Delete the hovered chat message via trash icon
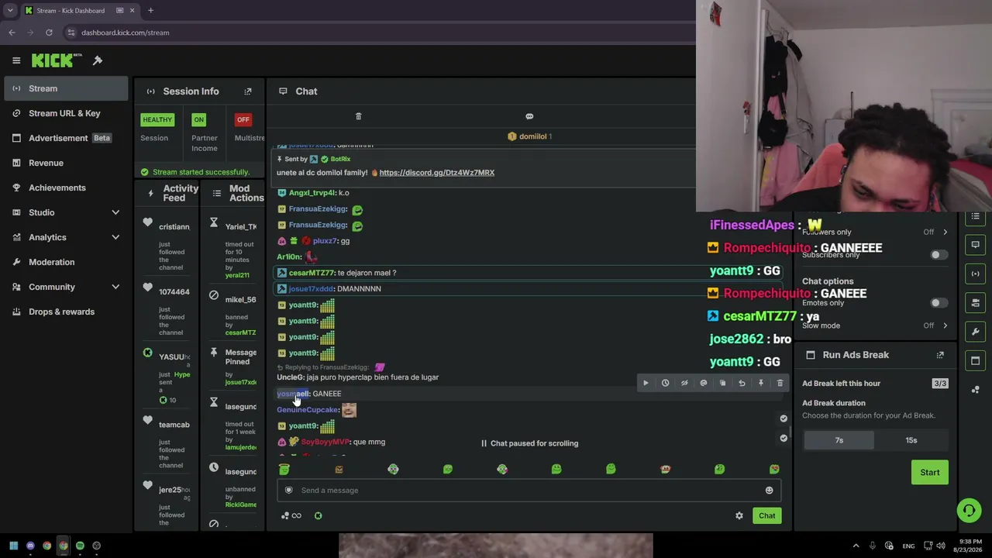The height and width of the screenshot is (558, 992). 780,383
